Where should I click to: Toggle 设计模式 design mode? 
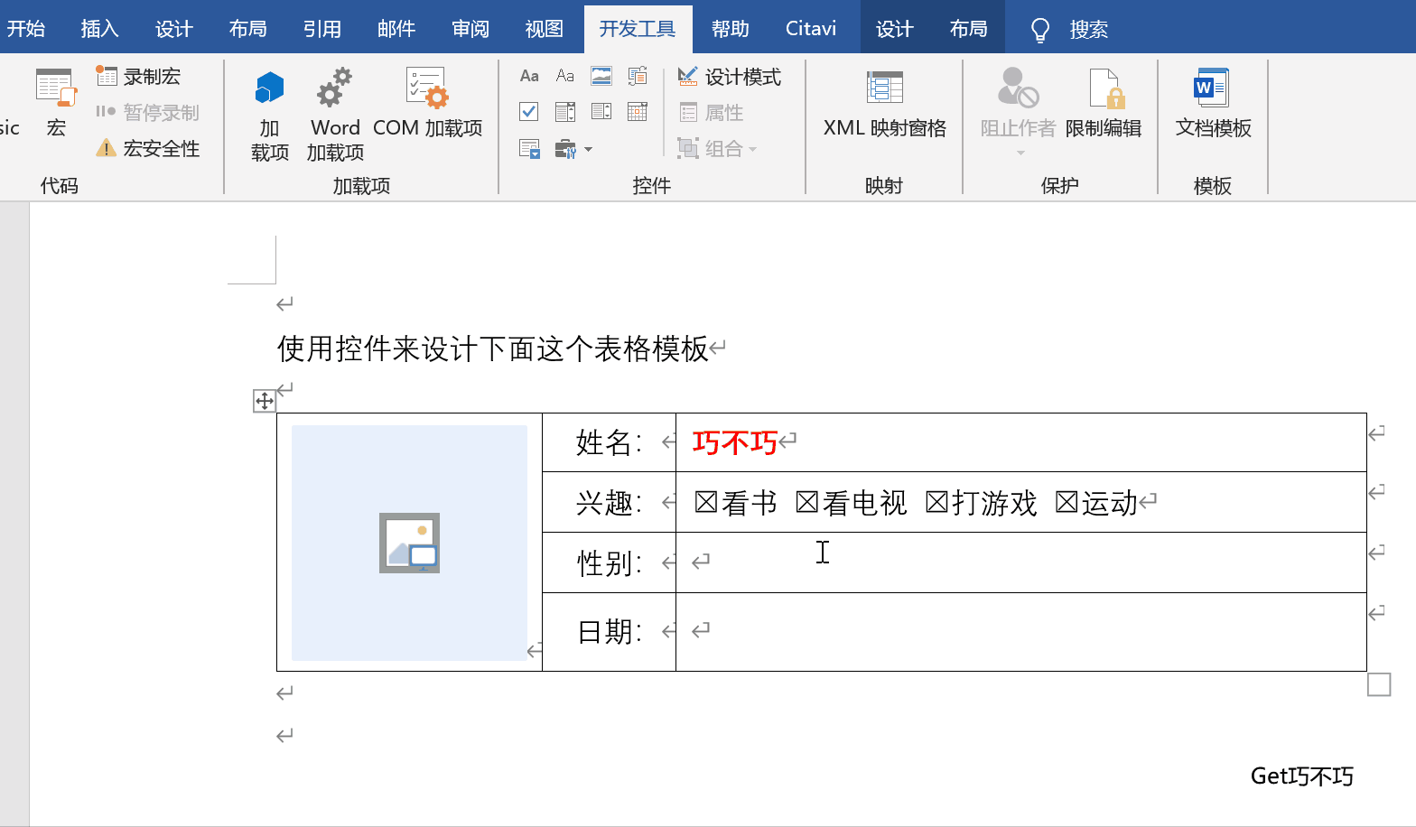click(x=730, y=77)
